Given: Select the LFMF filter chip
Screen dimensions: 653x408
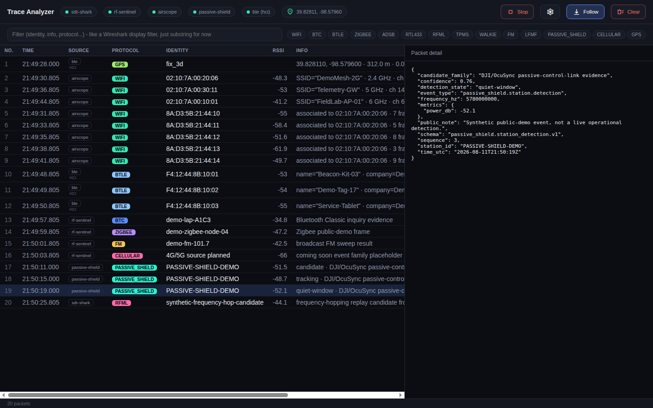Looking at the screenshot, I should [x=531, y=34].
